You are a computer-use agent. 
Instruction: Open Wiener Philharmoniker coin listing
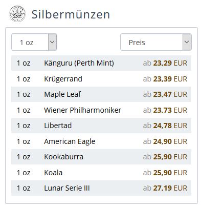(82, 110)
